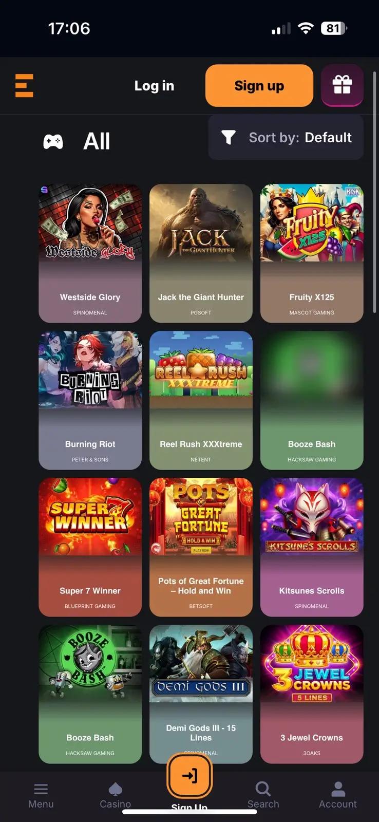Tap the Casino spade icon

(115, 789)
